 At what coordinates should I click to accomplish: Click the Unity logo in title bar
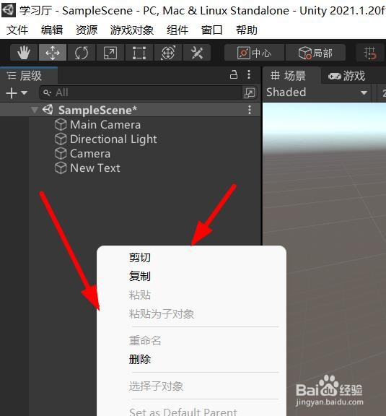9,10
